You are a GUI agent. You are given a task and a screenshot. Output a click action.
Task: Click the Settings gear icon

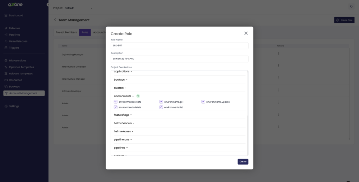click(6, 106)
